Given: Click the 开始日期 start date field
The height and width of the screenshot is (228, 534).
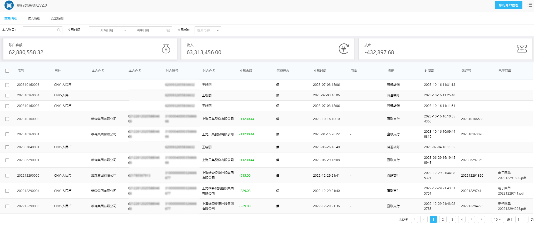Looking at the screenshot, I should (107, 30).
